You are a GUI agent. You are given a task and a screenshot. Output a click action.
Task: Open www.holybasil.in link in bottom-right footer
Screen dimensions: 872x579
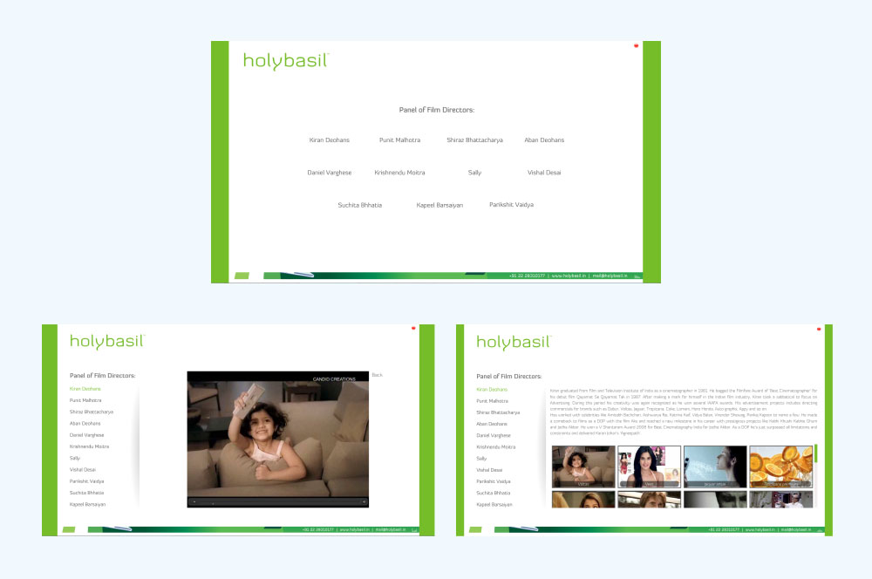click(x=760, y=530)
